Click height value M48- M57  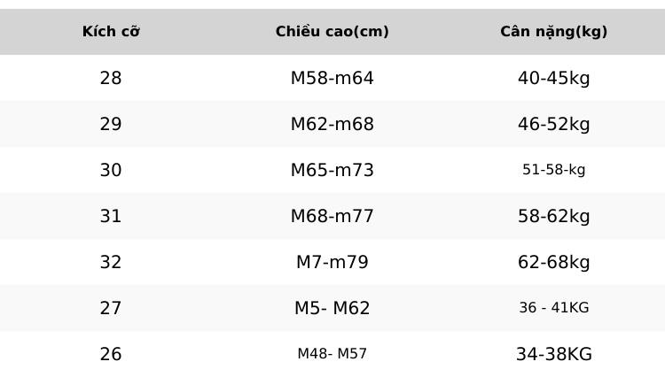(332, 353)
